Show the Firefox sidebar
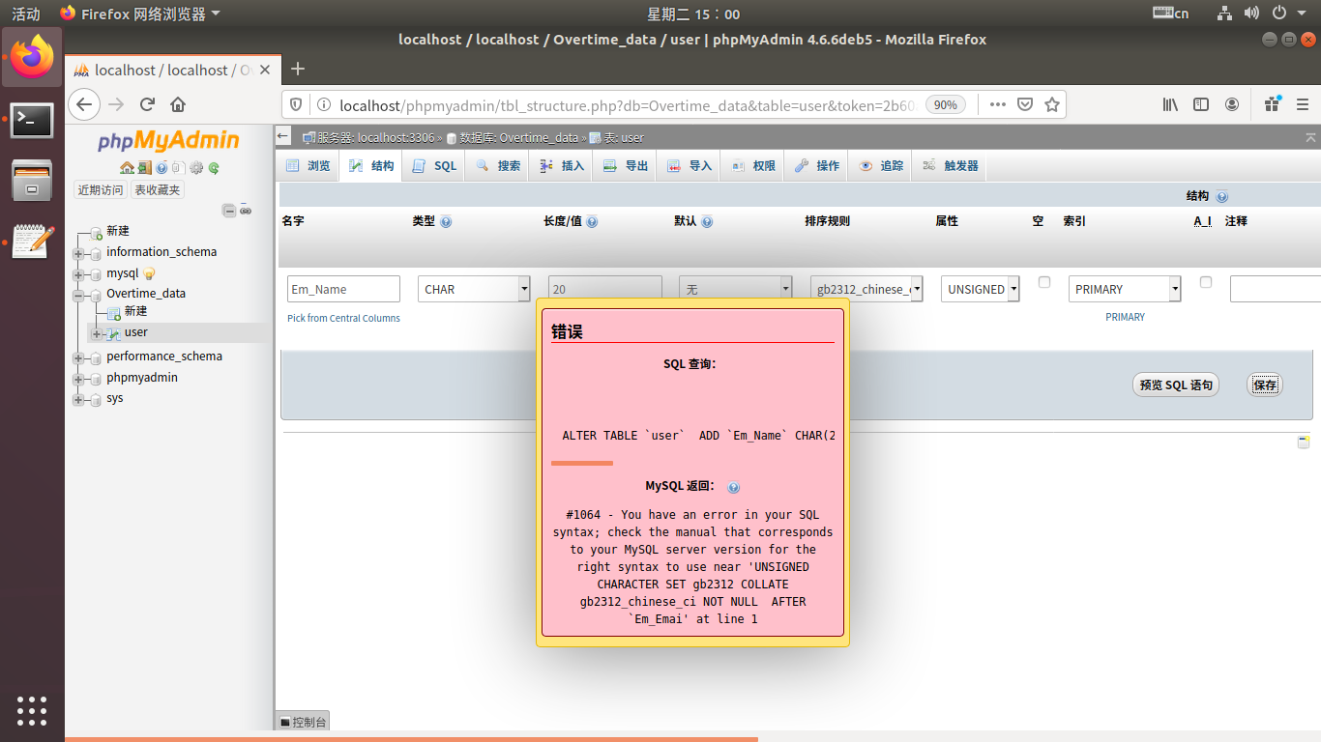The image size is (1321, 742). coord(1201,104)
